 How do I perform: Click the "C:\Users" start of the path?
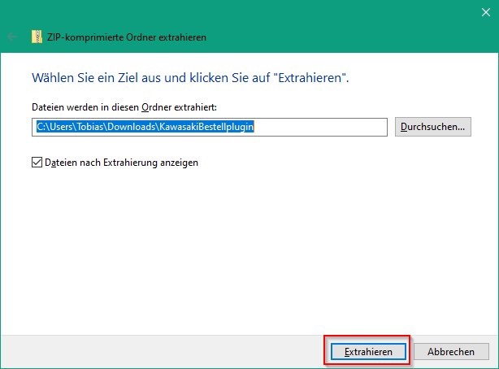pos(54,127)
